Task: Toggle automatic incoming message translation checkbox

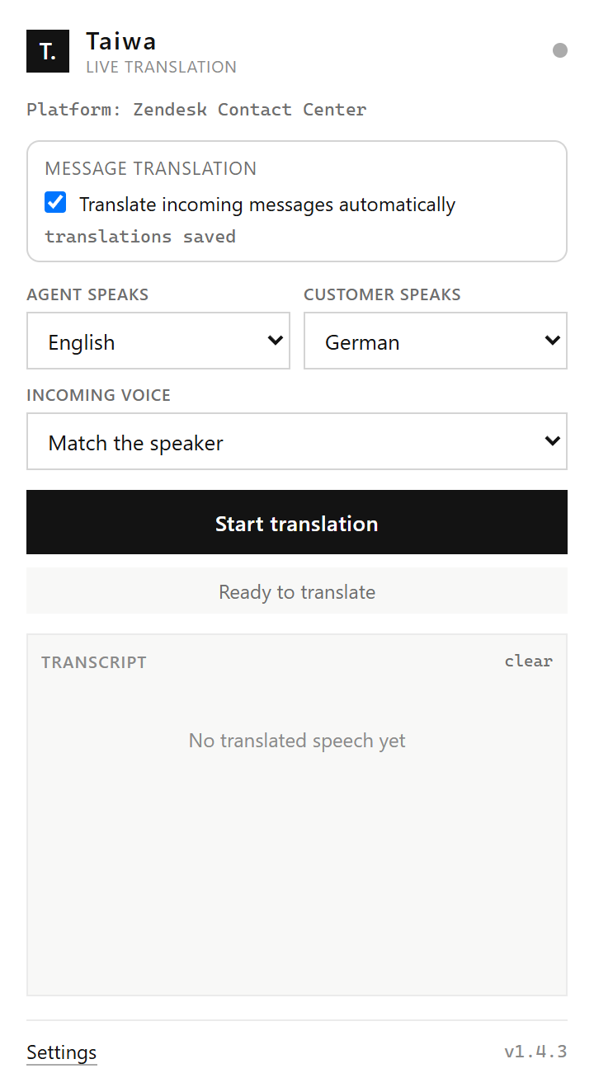Action: (55, 202)
